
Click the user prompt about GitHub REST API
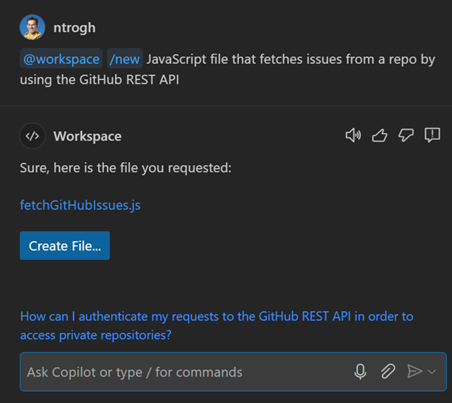tap(290, 59)
